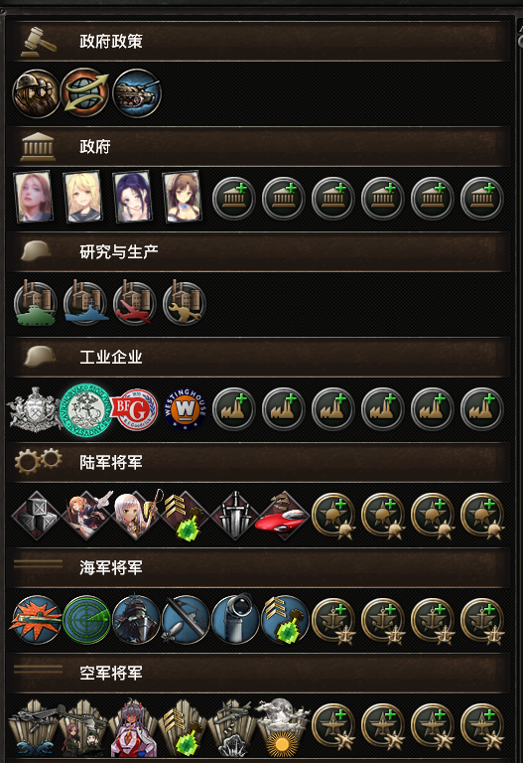This screenshot has width=523, height=763.
Task: Select the tank designer factory icon
Action: 36,303
